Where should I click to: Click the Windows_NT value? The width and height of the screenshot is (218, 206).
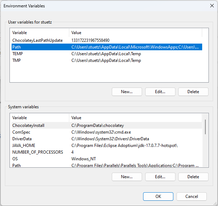pos(84,159)
